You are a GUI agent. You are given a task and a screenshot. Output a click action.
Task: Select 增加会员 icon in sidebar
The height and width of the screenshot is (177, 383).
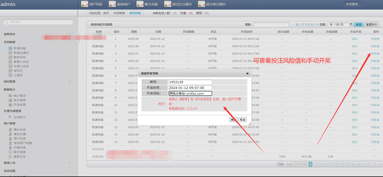pos(11,130)
